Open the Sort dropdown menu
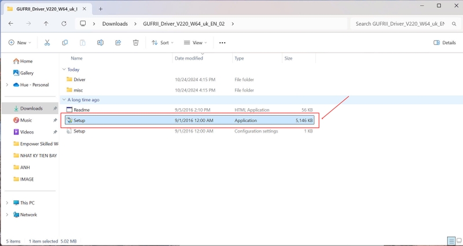 [163, 43]
